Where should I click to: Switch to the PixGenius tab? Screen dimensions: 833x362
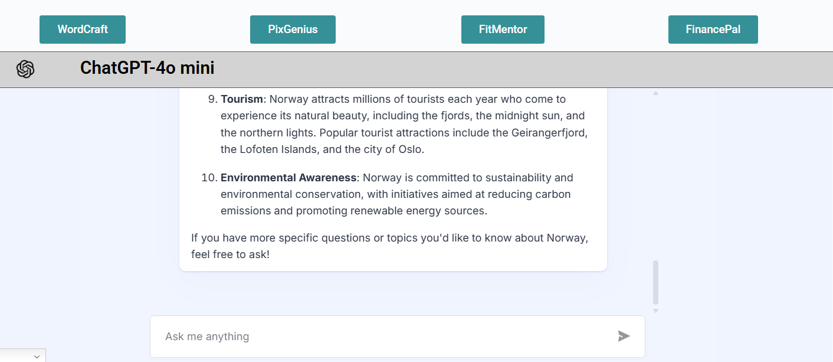tap(293, 30)
